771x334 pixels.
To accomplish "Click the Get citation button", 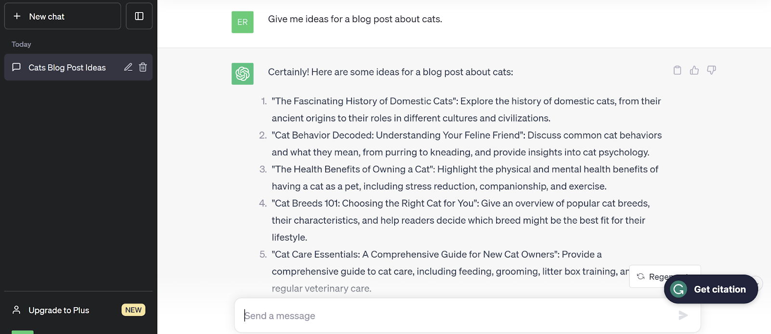I will (x=711, y=289).
